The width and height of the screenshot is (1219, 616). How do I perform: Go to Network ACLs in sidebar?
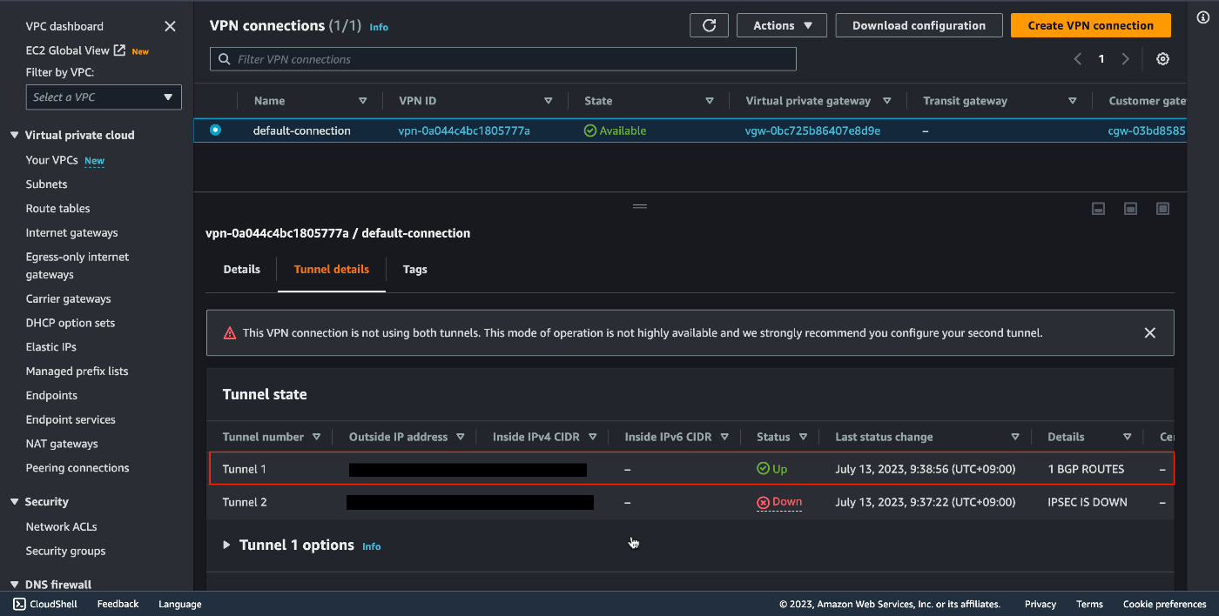click(x=61, y=526)
